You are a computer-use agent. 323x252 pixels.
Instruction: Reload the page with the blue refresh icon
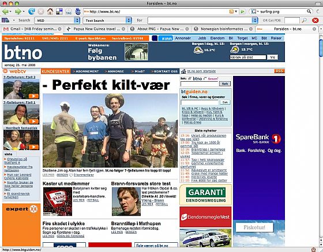click(32, 12)
